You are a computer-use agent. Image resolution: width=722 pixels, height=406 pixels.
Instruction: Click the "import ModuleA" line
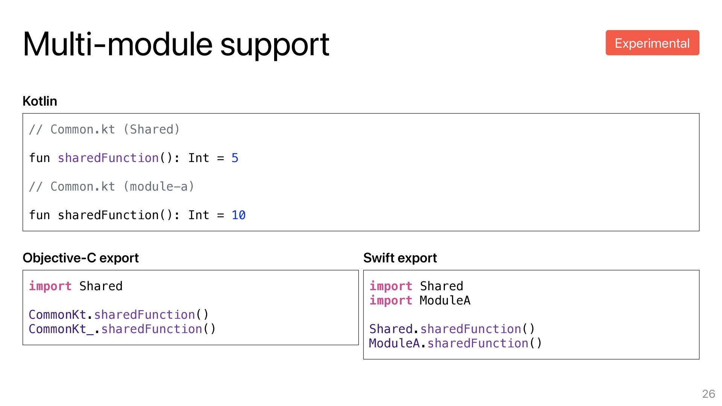(420, 300)
